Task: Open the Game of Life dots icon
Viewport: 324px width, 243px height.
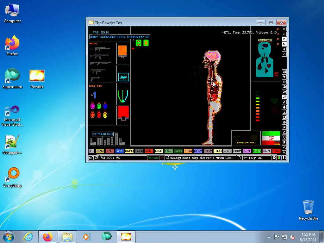Action: pyautogui.click(x=284, y=133)
